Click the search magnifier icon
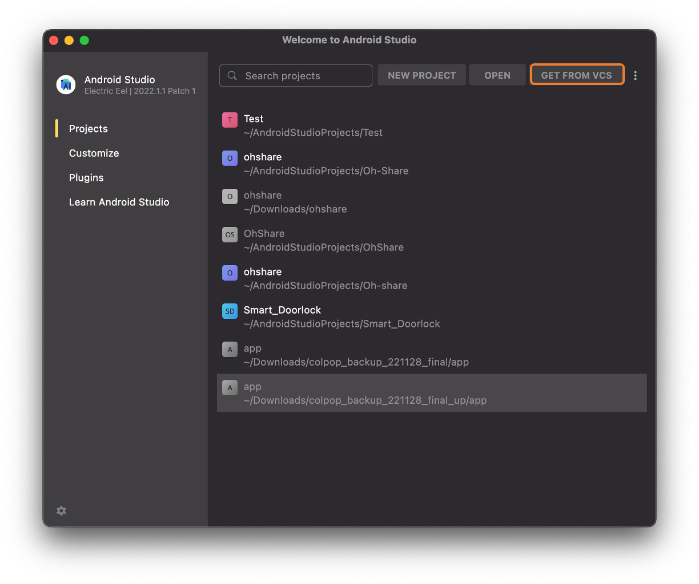The height and width of the screenshot is (584, 699). click(232, 75)
